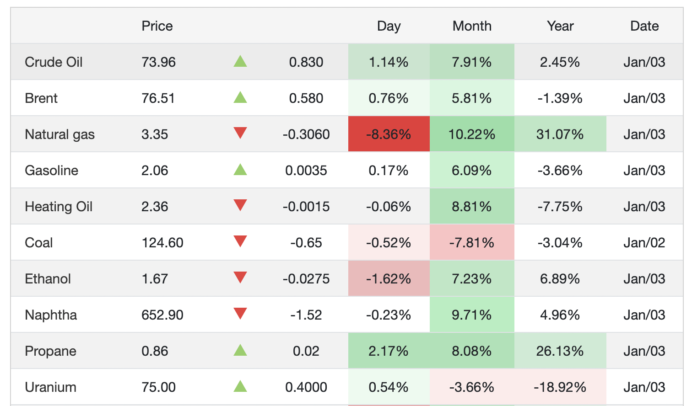
Task: Open the Brent commodity link
Action: [x=41, y=98]
